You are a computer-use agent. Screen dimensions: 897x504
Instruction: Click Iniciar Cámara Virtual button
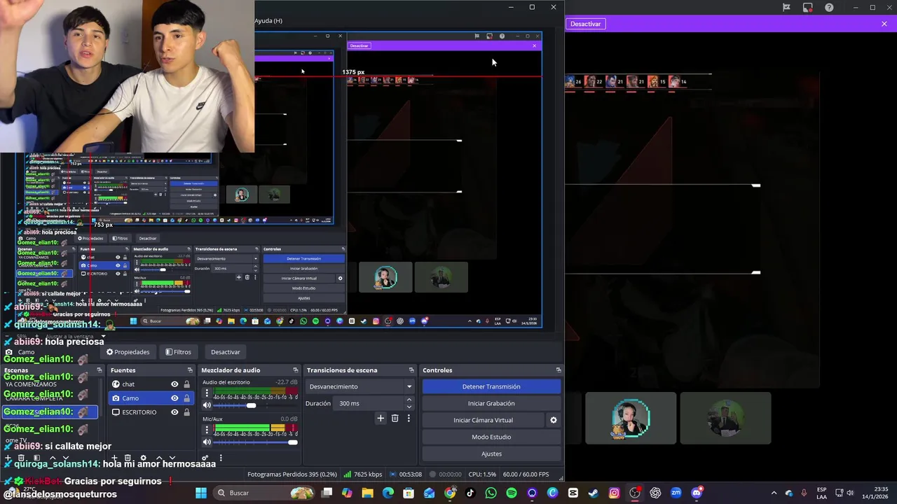483,420
